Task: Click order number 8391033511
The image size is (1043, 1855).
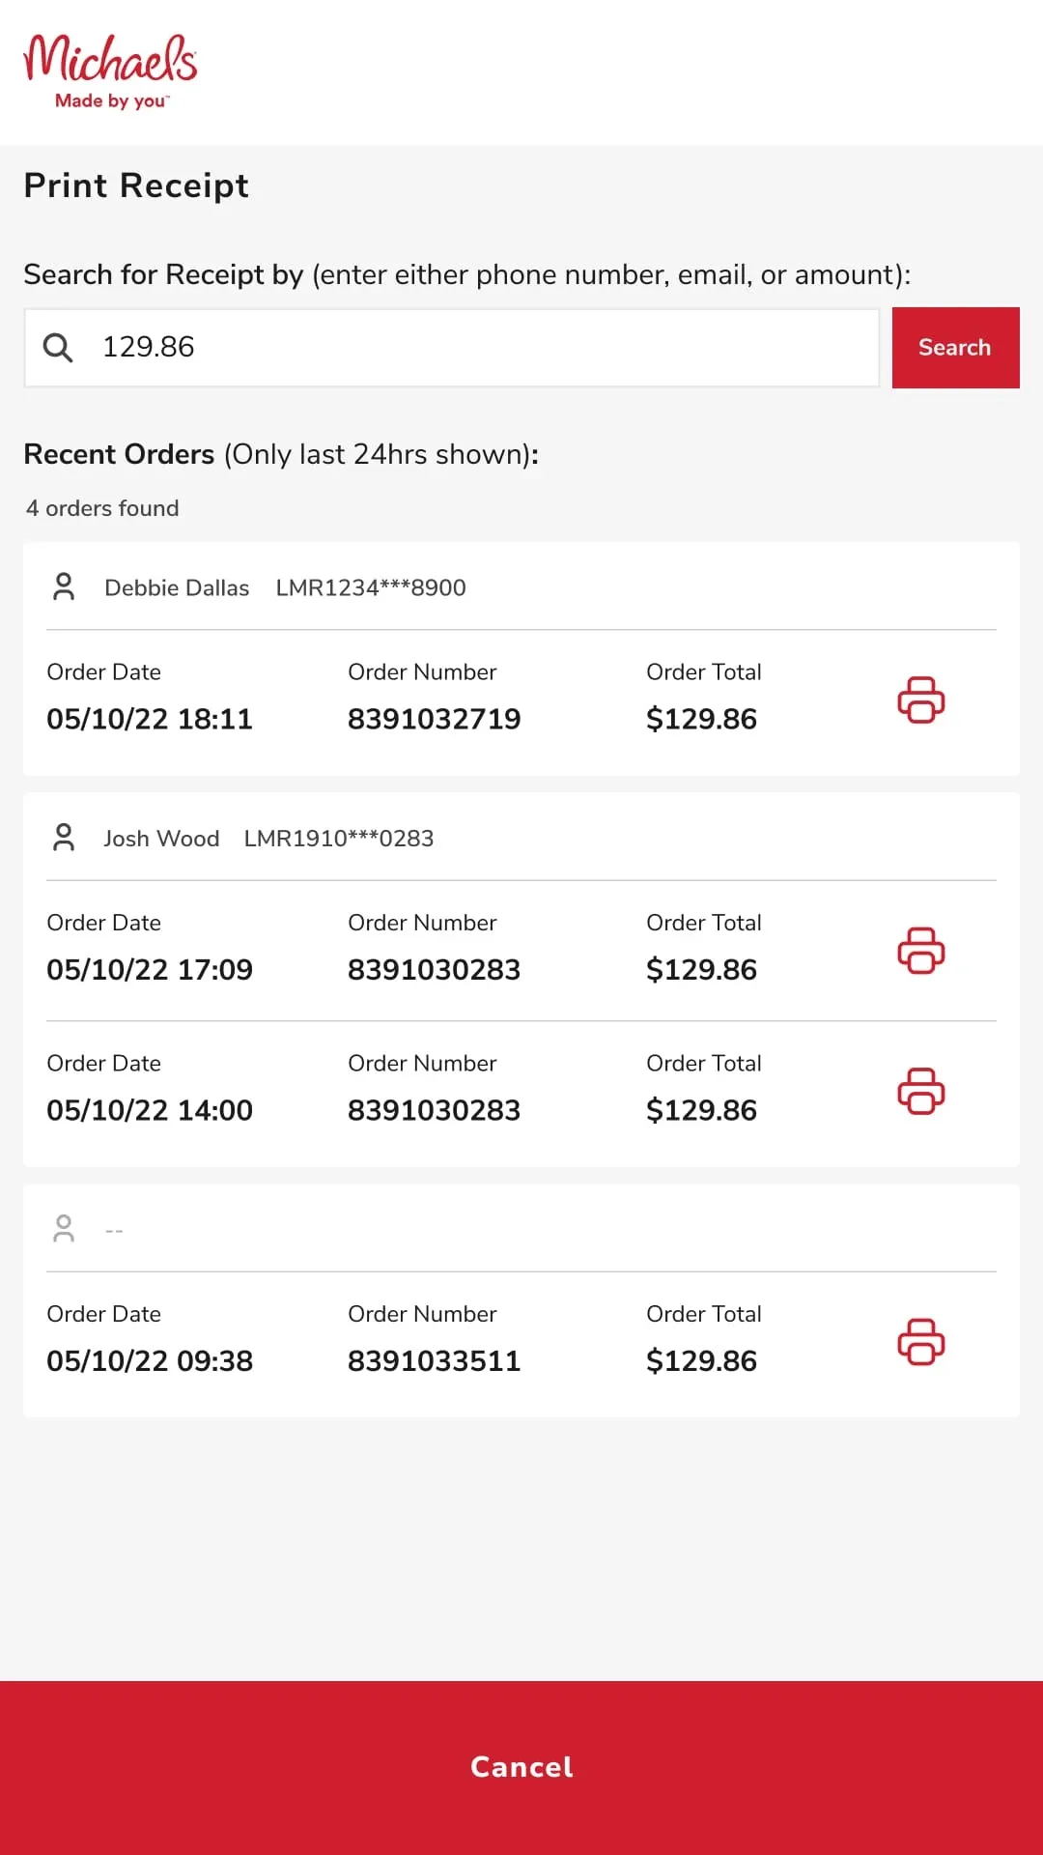Action: (434, 1361)
